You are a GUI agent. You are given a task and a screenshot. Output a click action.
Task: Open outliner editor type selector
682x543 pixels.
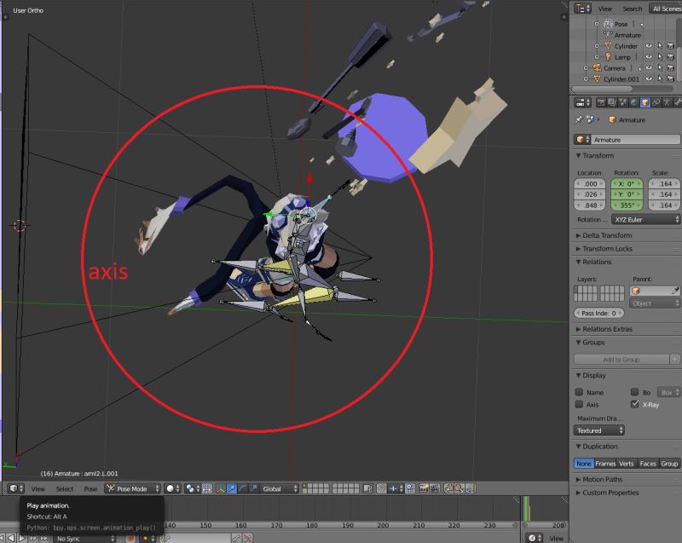coord(582,9)
